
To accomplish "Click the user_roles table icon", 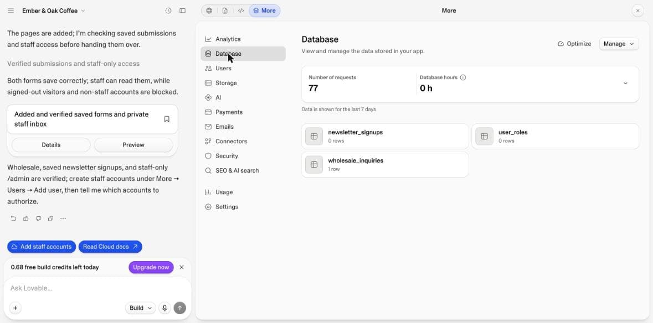I will [484, 137].
